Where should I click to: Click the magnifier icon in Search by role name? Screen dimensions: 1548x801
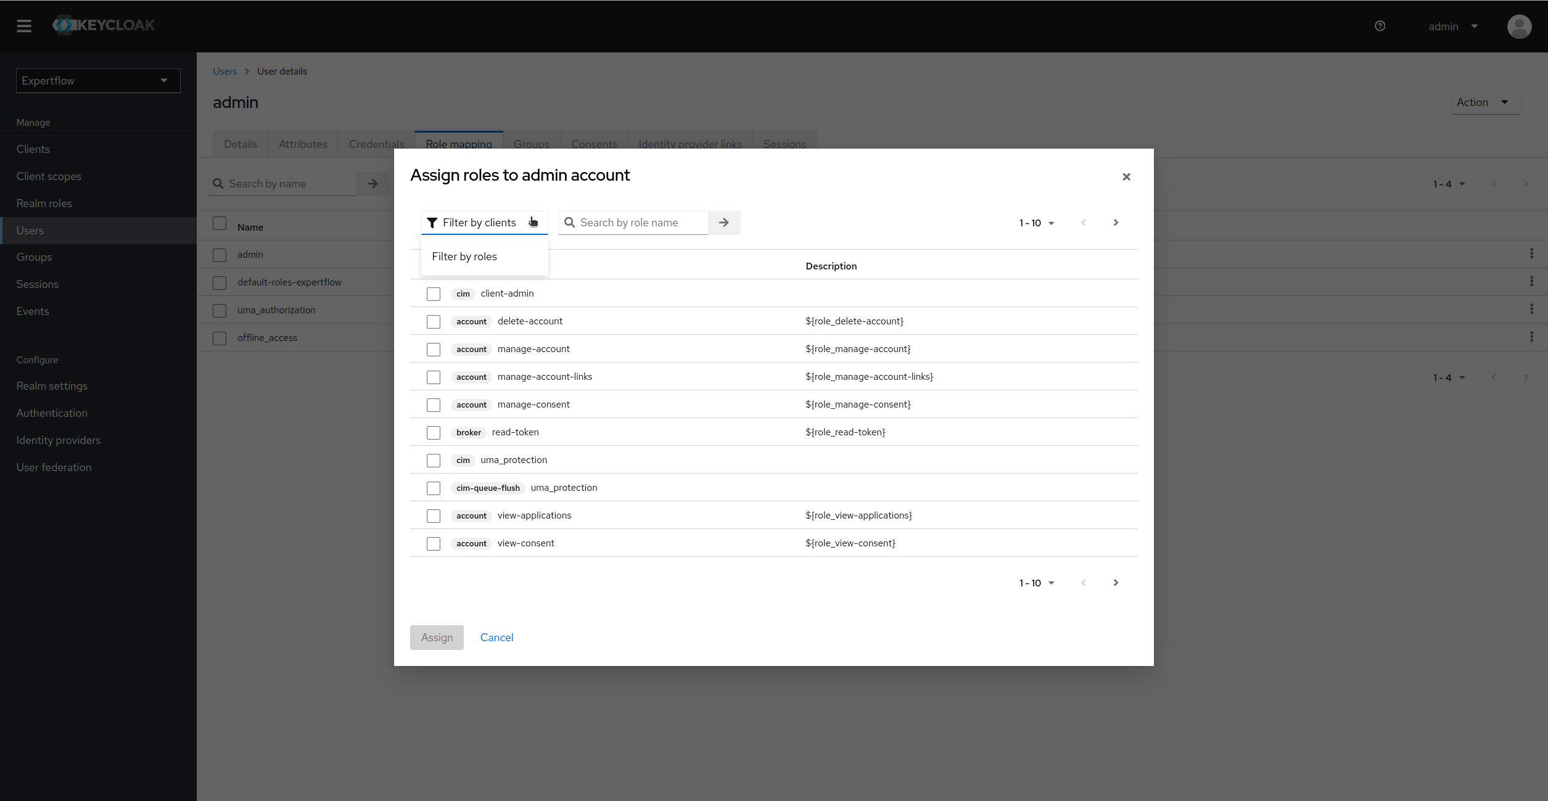pyautogui.click(x=569, y=223)
